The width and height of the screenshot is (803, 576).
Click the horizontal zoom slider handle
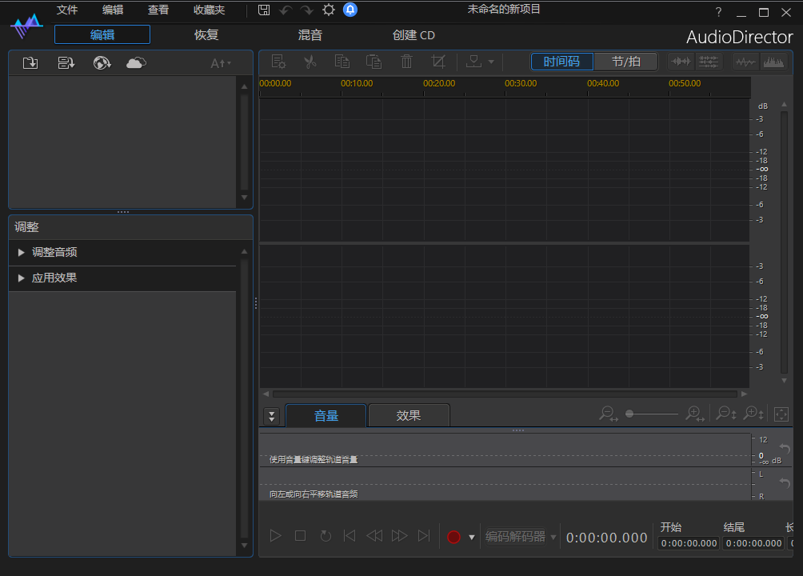click(629, 414)
